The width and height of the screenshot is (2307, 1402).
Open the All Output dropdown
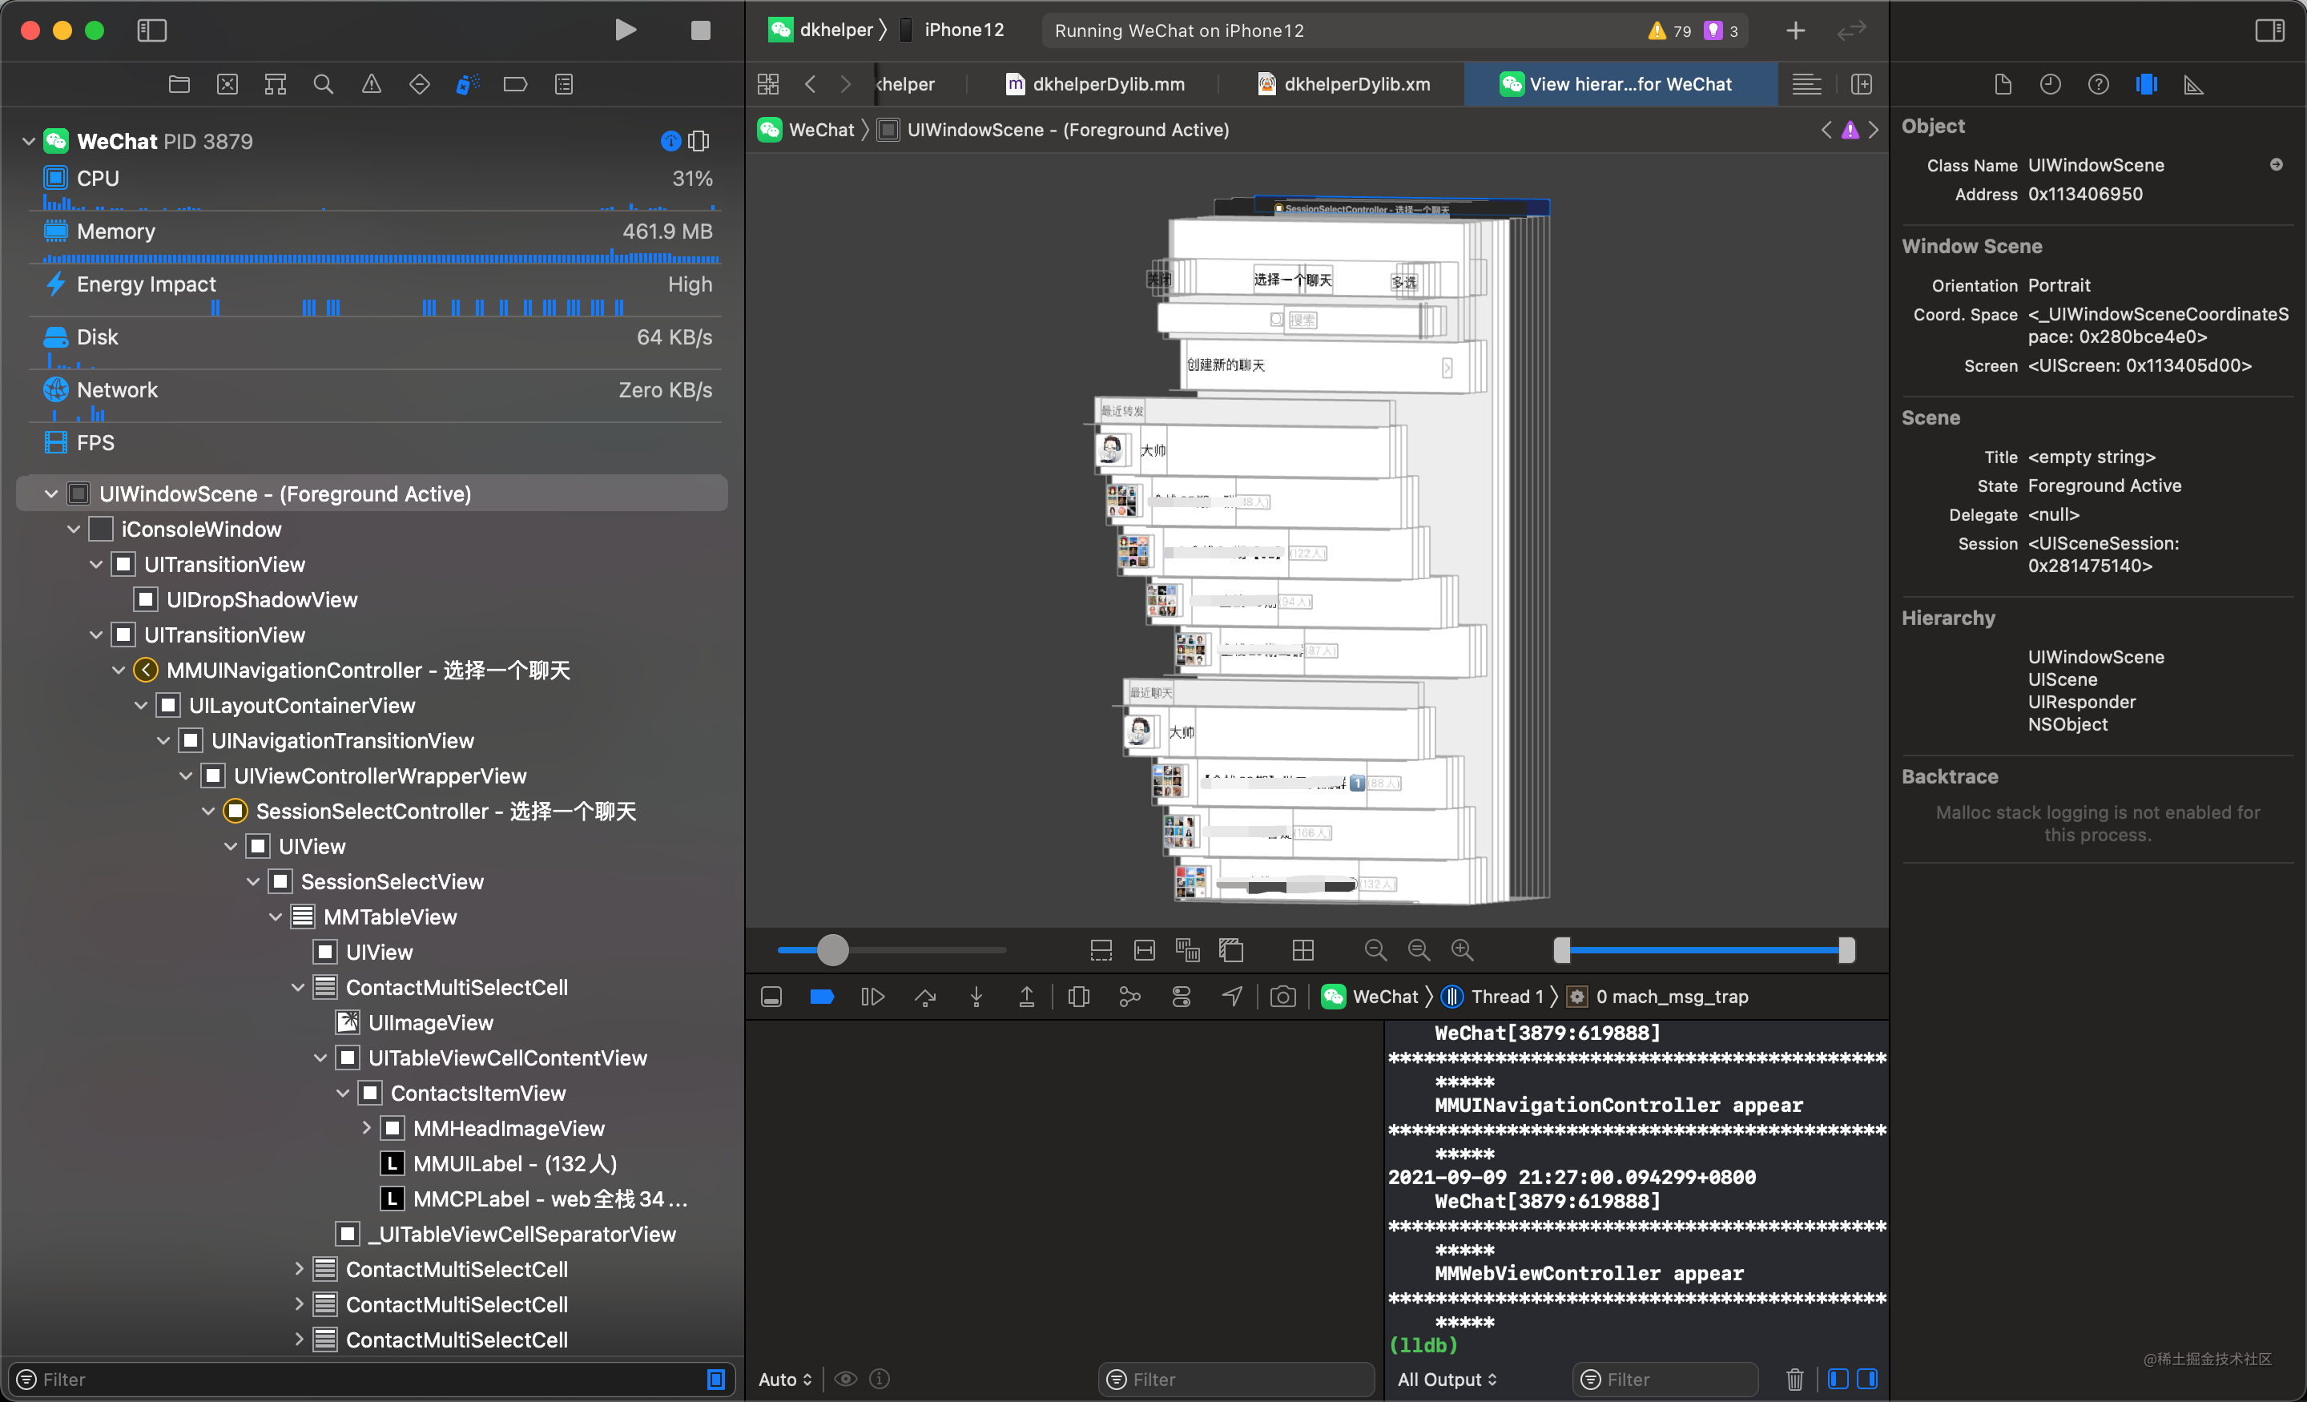point(1447,1380)
